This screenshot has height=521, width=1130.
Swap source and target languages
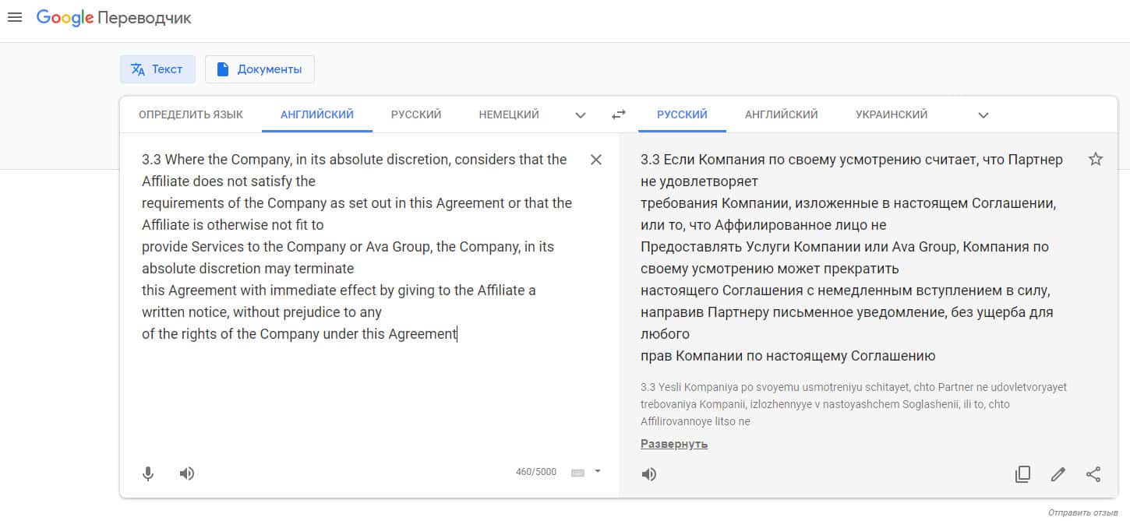coord(619,114)
